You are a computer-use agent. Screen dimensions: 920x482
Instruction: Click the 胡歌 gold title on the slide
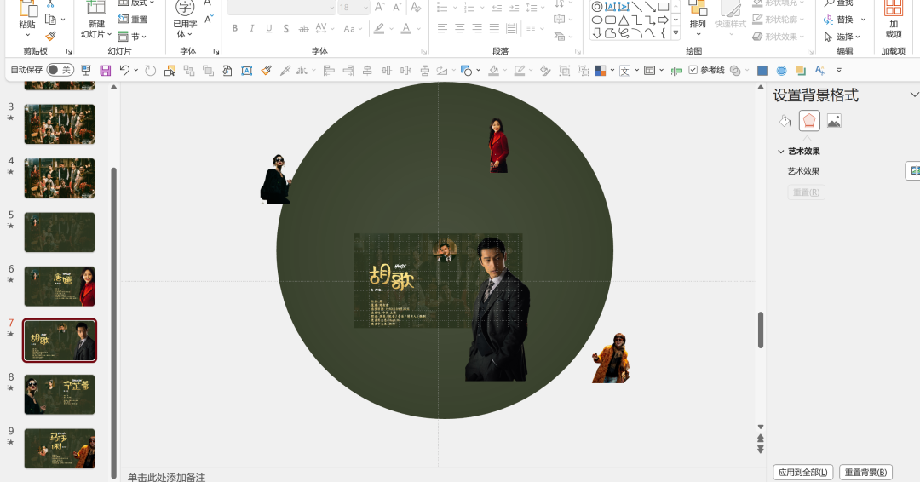tap(391, 279)
